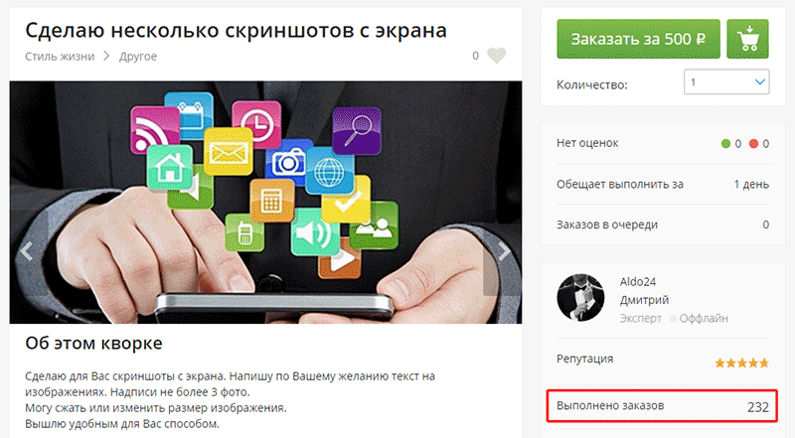795x438 pixels.
Task: Click the red negative reviews dot
Action: 753,144
